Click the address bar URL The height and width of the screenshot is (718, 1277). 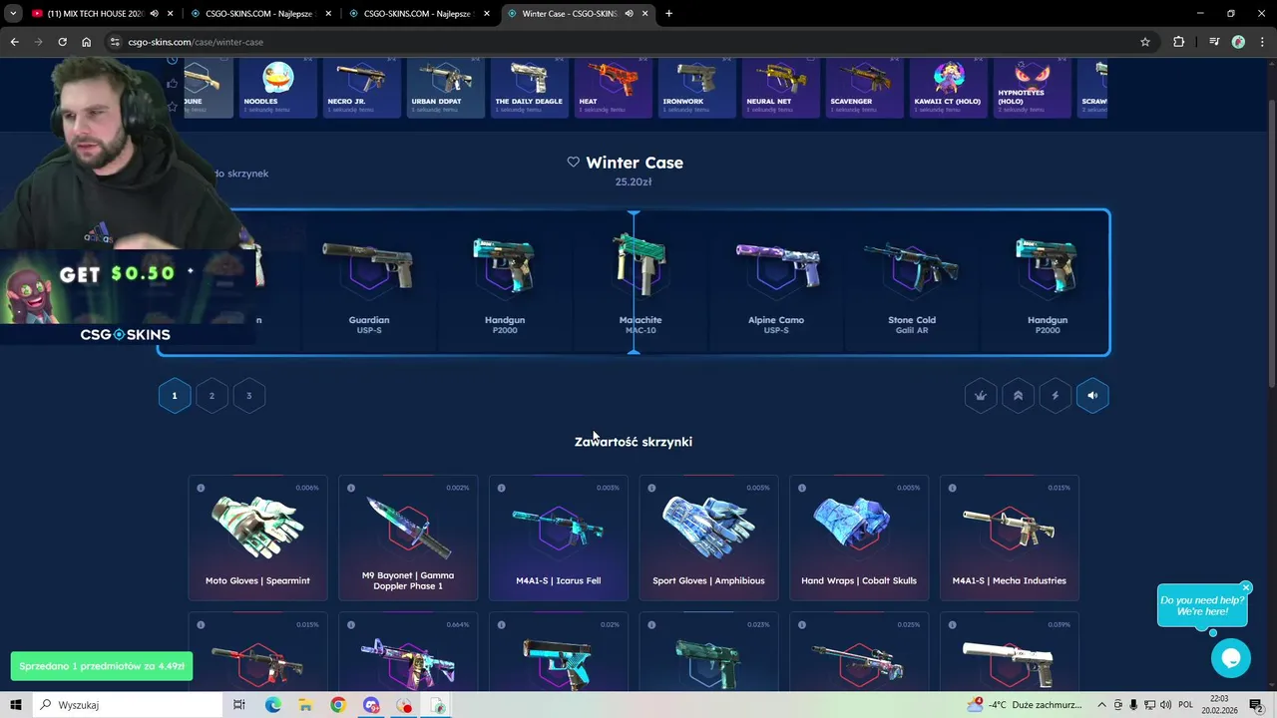click(196, 42)
